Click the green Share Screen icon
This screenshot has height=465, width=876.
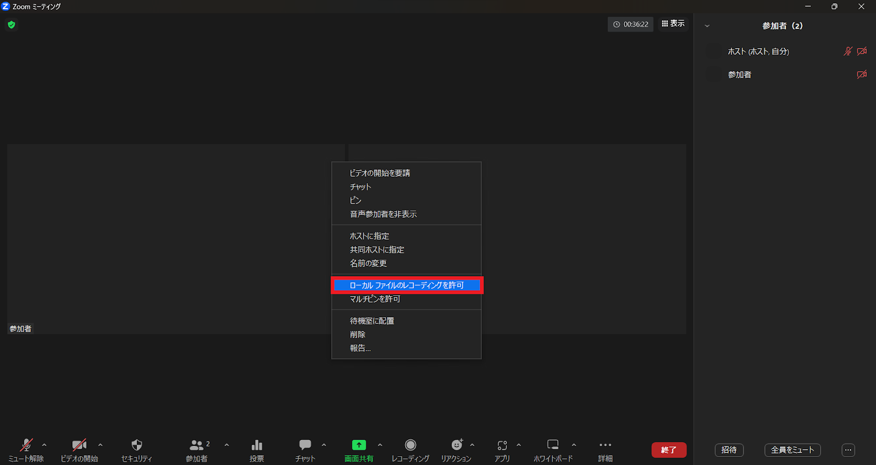pyautogui.click(x=359, y=445)
